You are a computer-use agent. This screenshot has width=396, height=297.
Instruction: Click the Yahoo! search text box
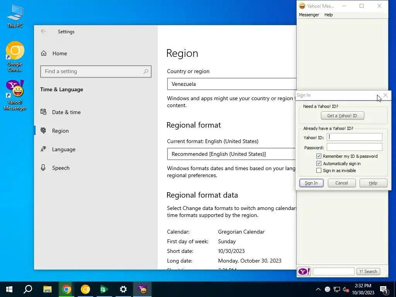[334, 271]
